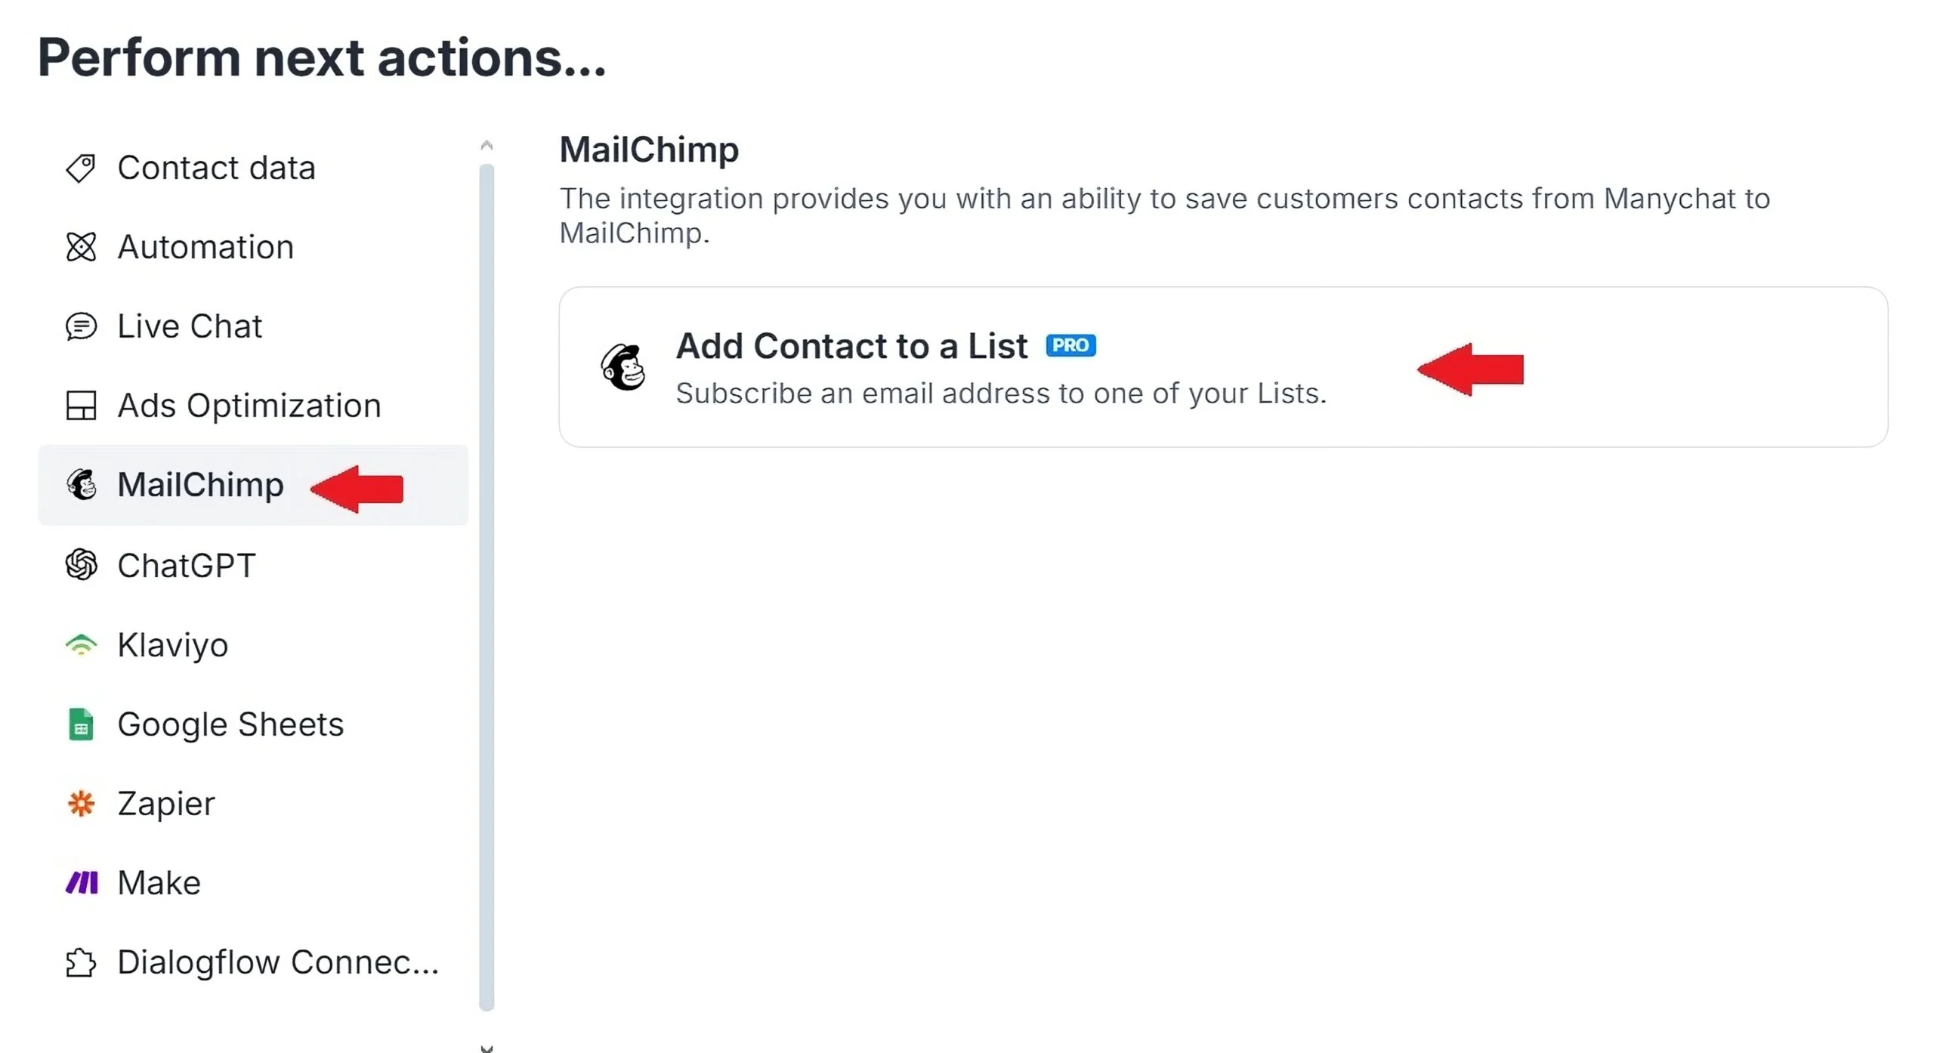
Task: Click the ChatGPT logo icon
Action: (x=81, y=565)
